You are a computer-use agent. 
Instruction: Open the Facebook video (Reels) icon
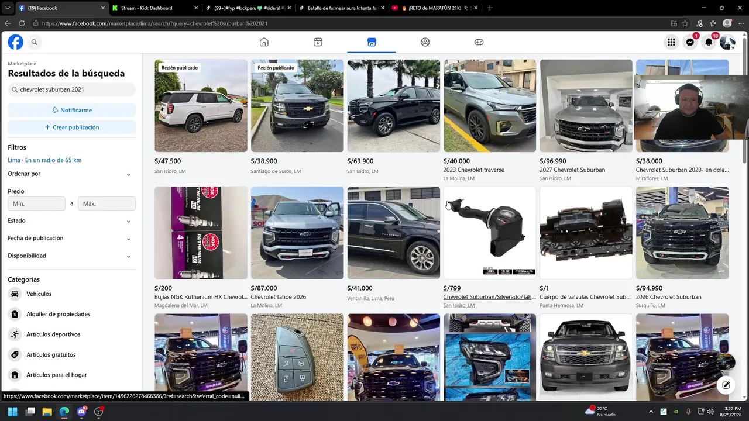click(x=318, y=42)
